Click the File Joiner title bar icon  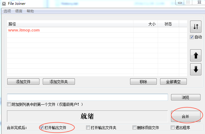click(x=4, y=4)
